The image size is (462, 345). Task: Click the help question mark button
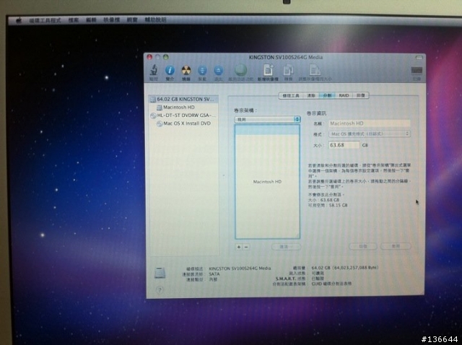pos(160,290)
